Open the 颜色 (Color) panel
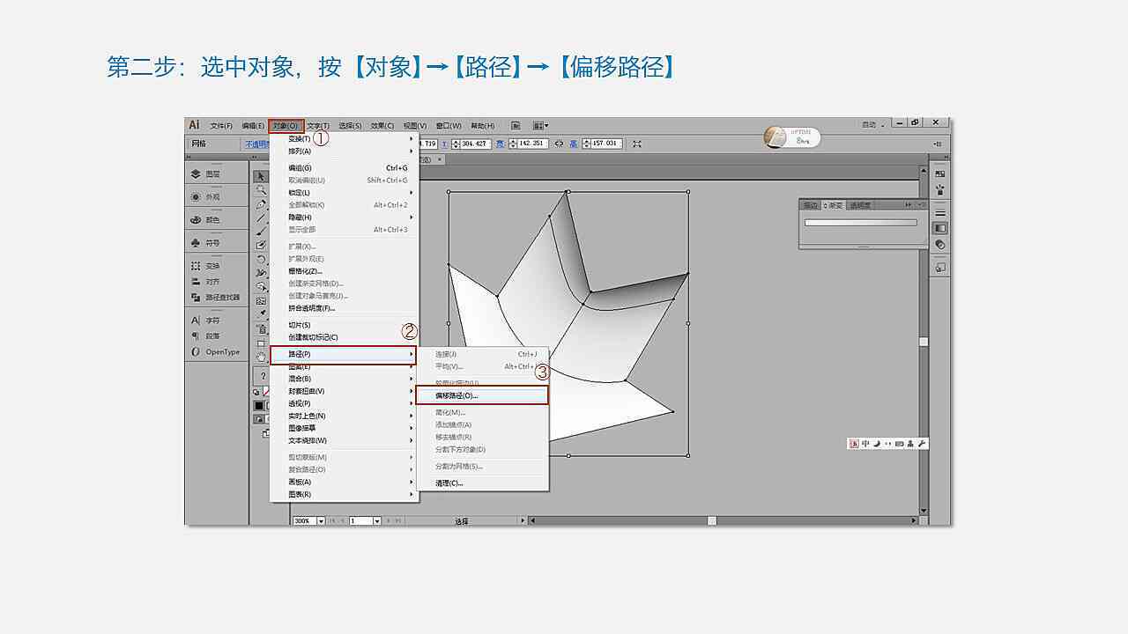 tap(206, 220)
